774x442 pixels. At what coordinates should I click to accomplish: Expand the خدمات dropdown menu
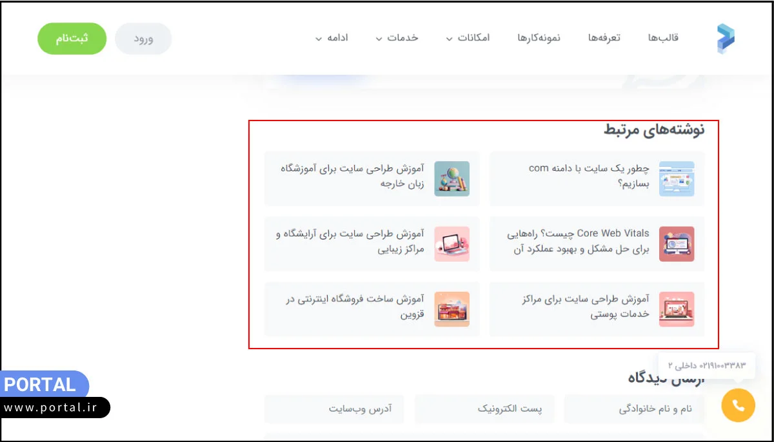click(399, 38)
